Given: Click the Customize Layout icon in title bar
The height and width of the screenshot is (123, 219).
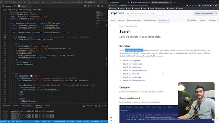Looking at the screenshot, I should click(x=94, y=2).
